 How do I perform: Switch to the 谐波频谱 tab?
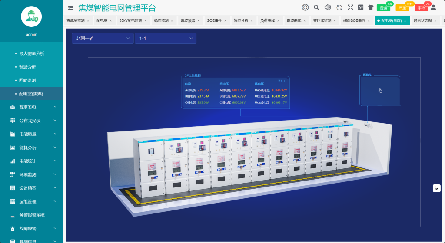click(190, 21)
